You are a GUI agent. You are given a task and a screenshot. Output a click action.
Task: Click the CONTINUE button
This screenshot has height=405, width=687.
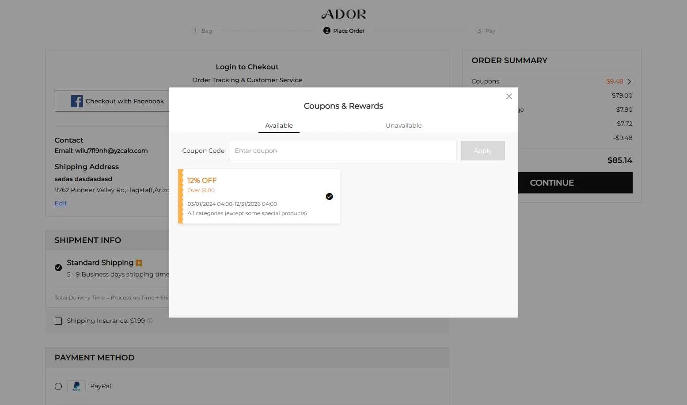click(552, 183)
